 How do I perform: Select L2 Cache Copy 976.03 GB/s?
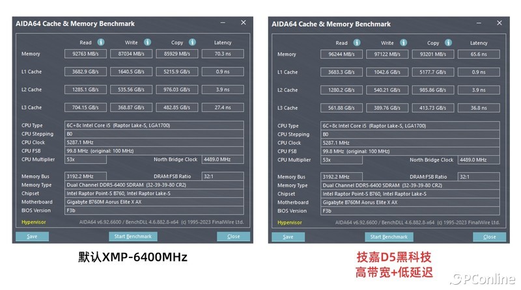tap(176, 90)
